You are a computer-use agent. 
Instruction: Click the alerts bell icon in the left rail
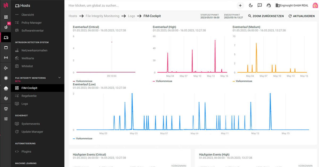6,109
